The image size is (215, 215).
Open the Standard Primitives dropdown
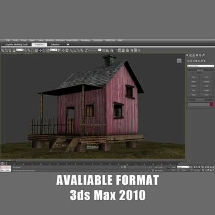tap(201, 66)
